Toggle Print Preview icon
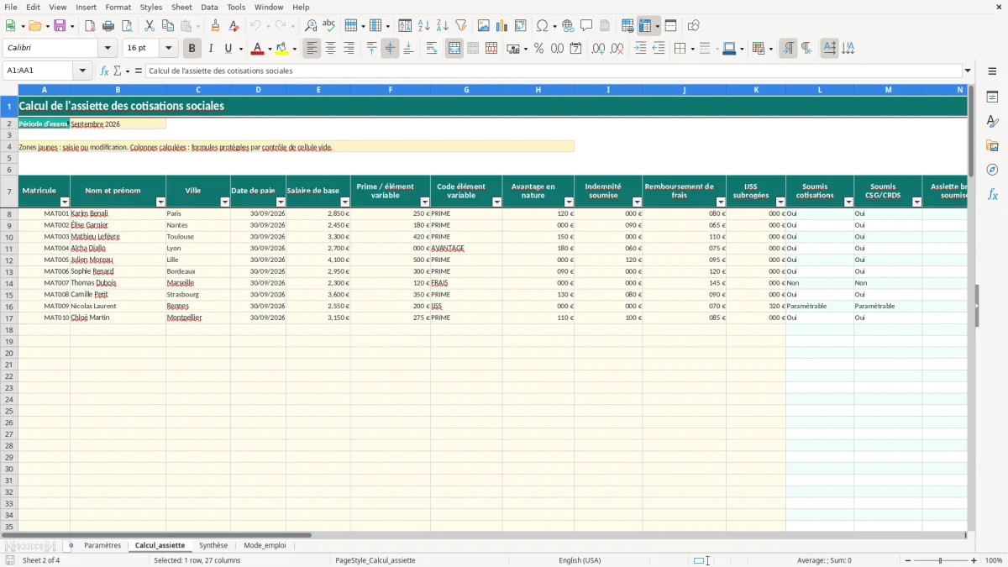 click(x=127, y=26)
